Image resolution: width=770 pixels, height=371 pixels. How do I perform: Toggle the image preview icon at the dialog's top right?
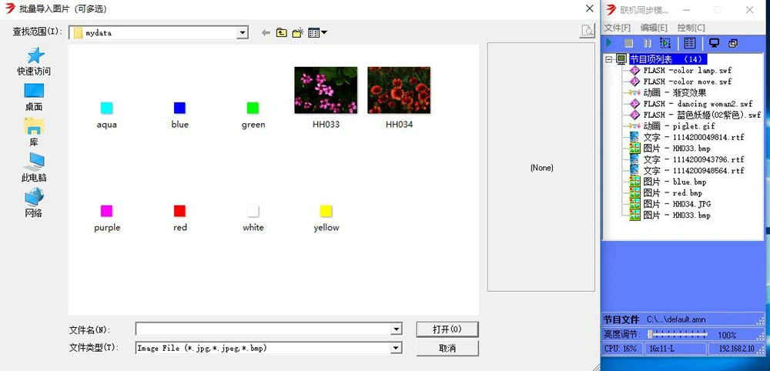[587, 31]
